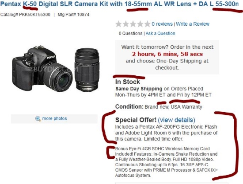243x184 pixels.
Task: Open the 0 reviews link
Action: (162, 24)
